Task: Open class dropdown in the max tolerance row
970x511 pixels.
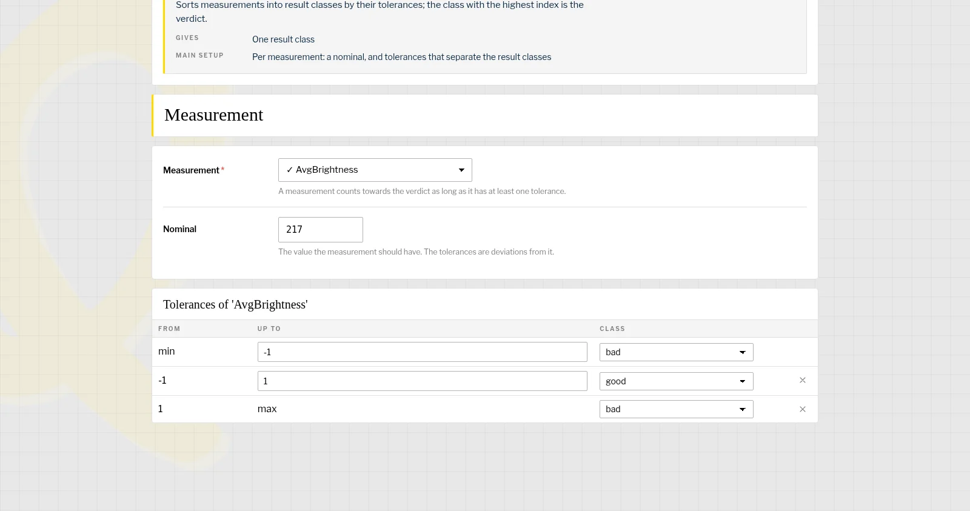Action: pos(676,409)
